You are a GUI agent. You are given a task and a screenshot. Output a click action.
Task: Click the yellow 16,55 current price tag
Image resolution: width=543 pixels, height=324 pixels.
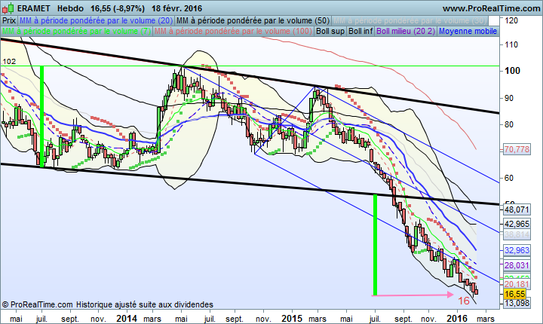(515, 294)
